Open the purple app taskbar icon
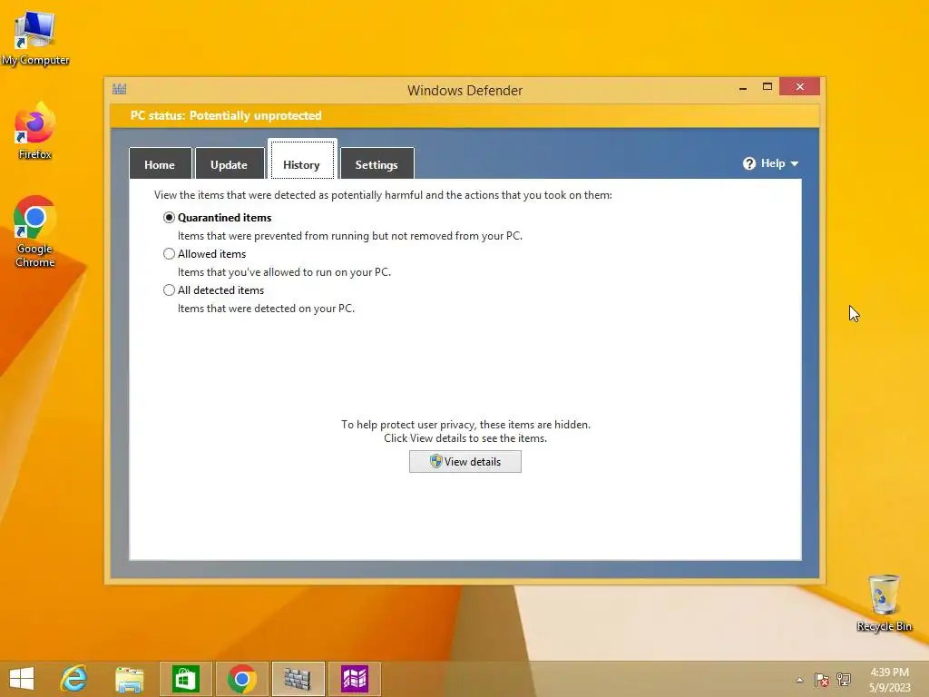Image resolution: width=929 pixels, height=697 pixels. pos(355,679)
